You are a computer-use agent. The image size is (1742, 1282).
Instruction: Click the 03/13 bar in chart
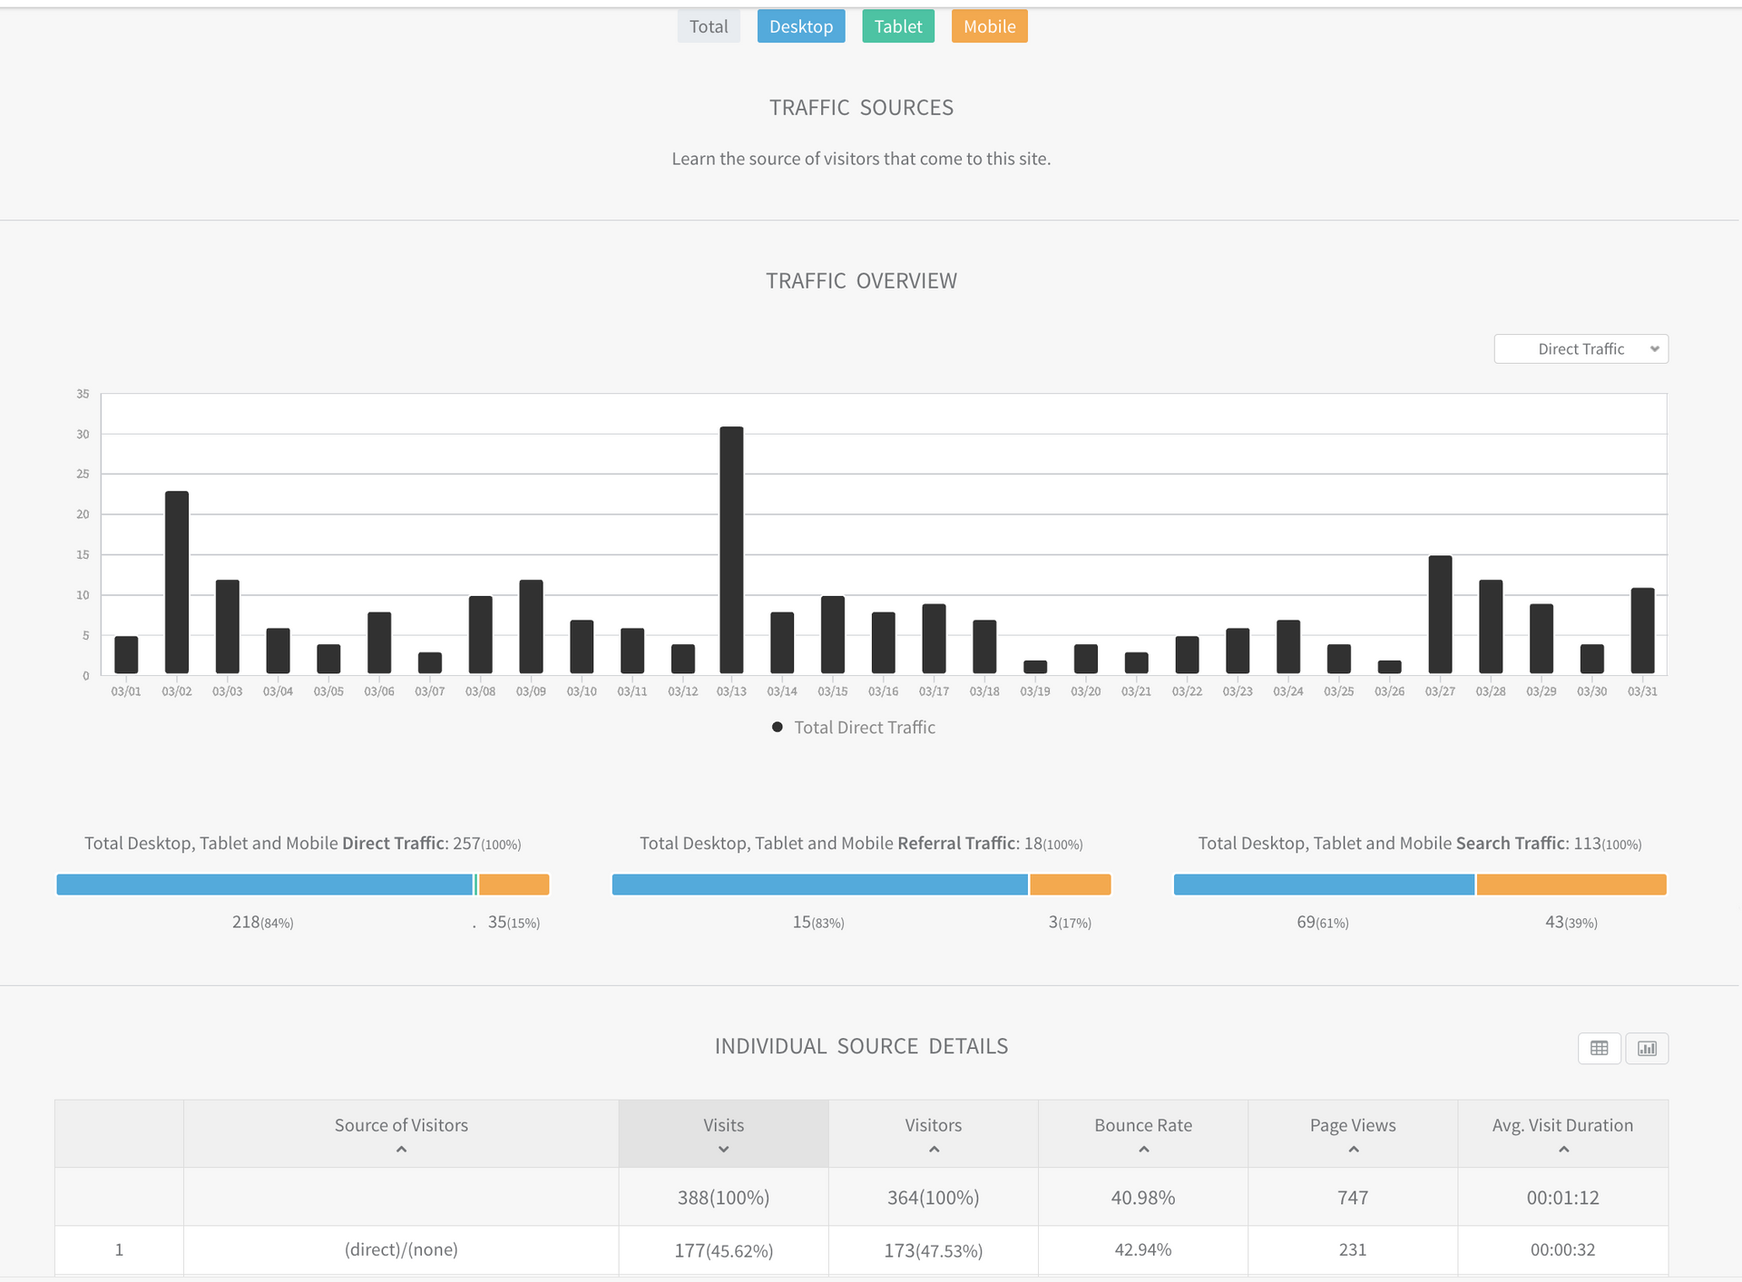point(731,550)
